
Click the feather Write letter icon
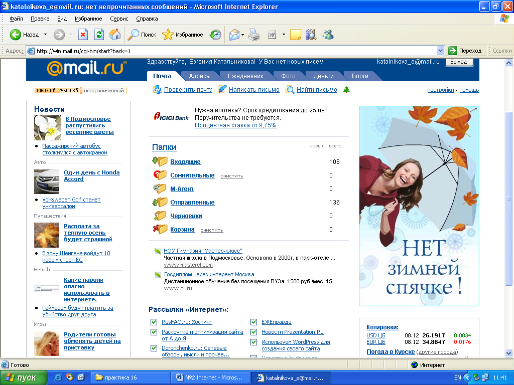222,89
